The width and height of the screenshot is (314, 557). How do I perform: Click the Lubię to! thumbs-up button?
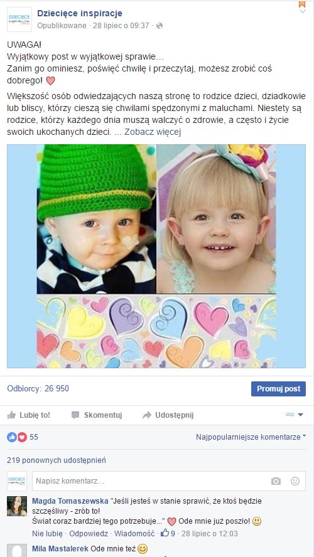pyautogui.click(x=29, y=415)
